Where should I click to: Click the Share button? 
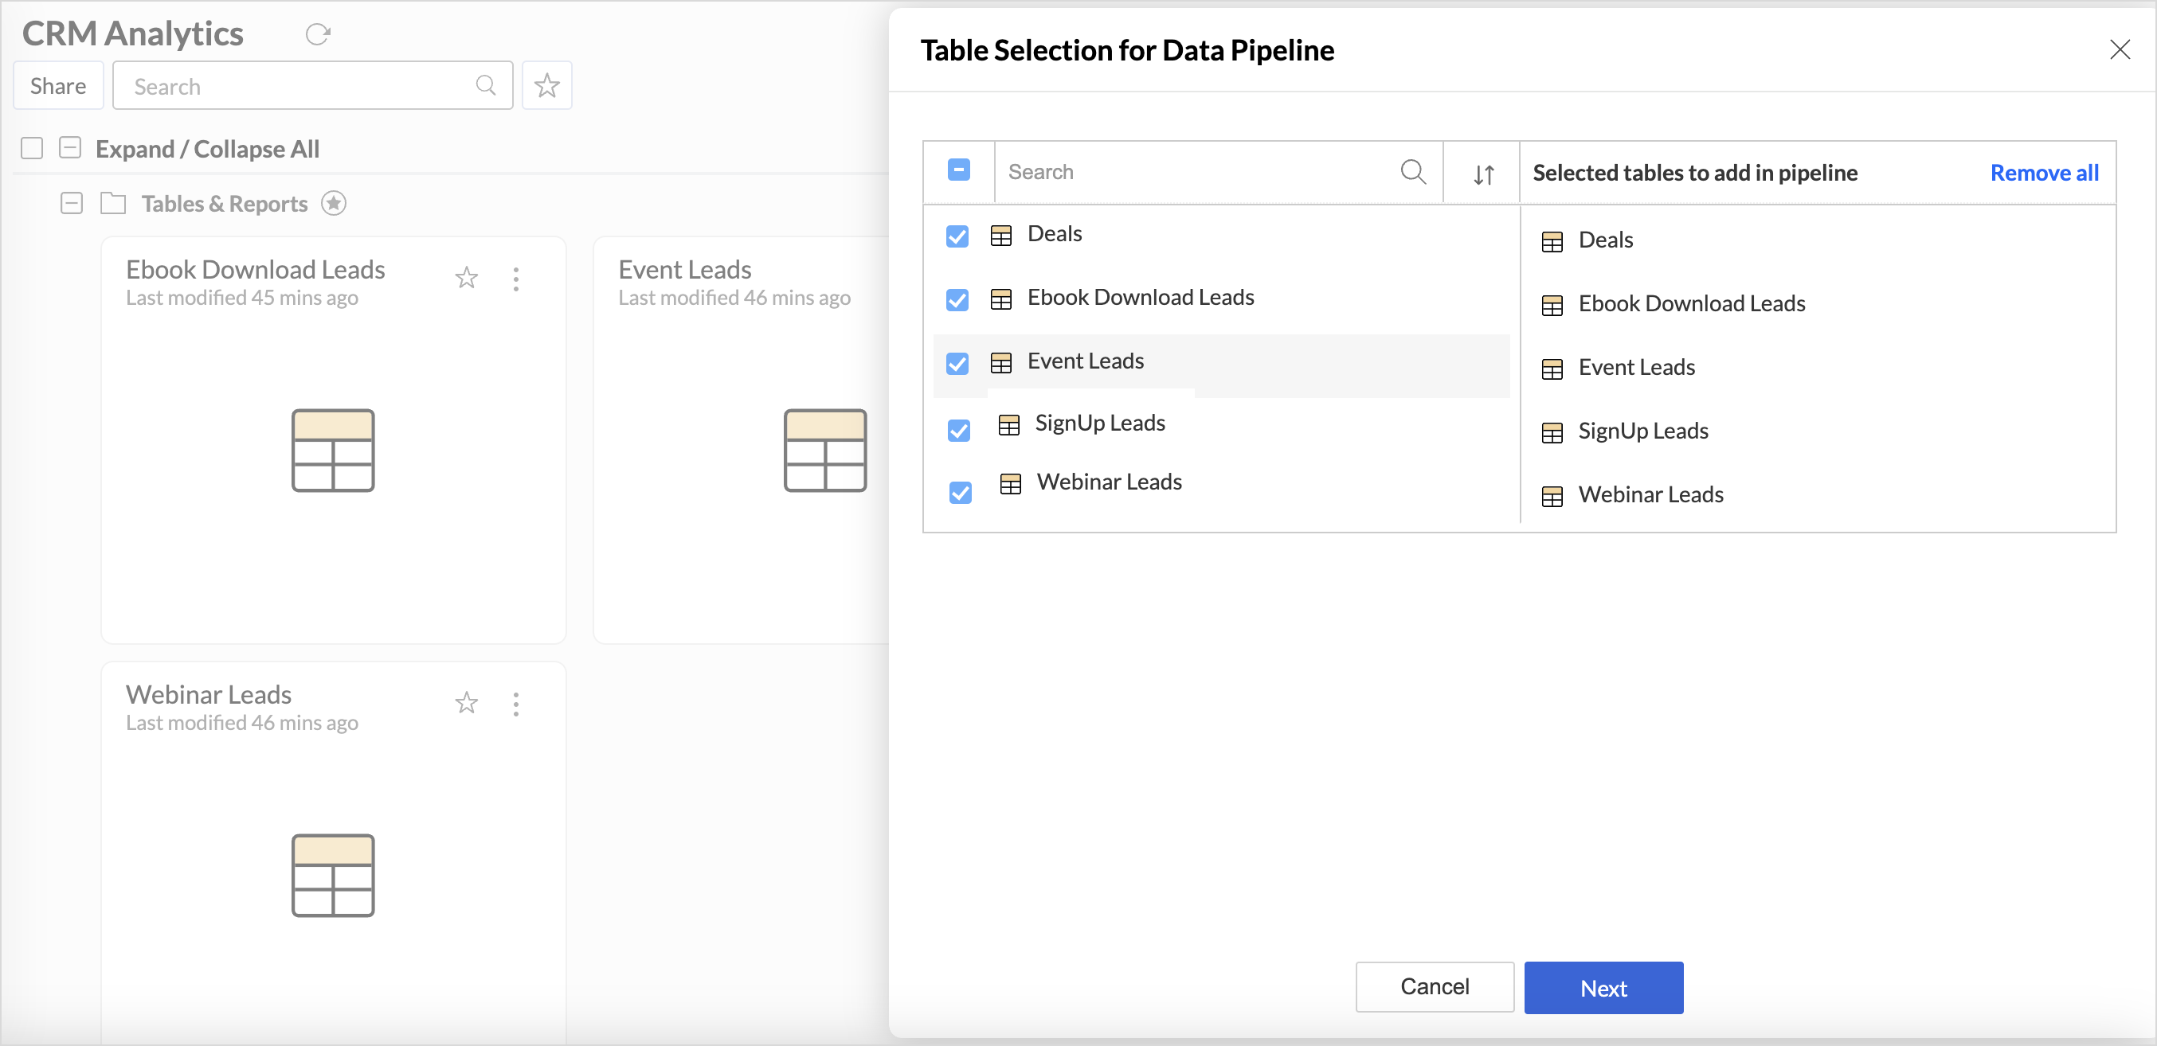pyautogui.click(x=58, y=85)
